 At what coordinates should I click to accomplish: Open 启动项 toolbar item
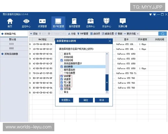(95, 34)
